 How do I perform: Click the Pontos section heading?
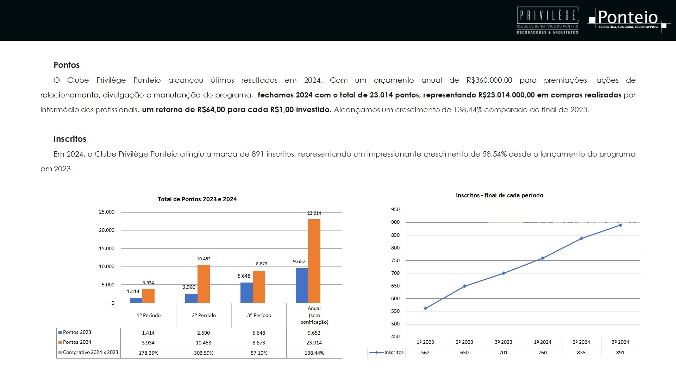(67, 65)
